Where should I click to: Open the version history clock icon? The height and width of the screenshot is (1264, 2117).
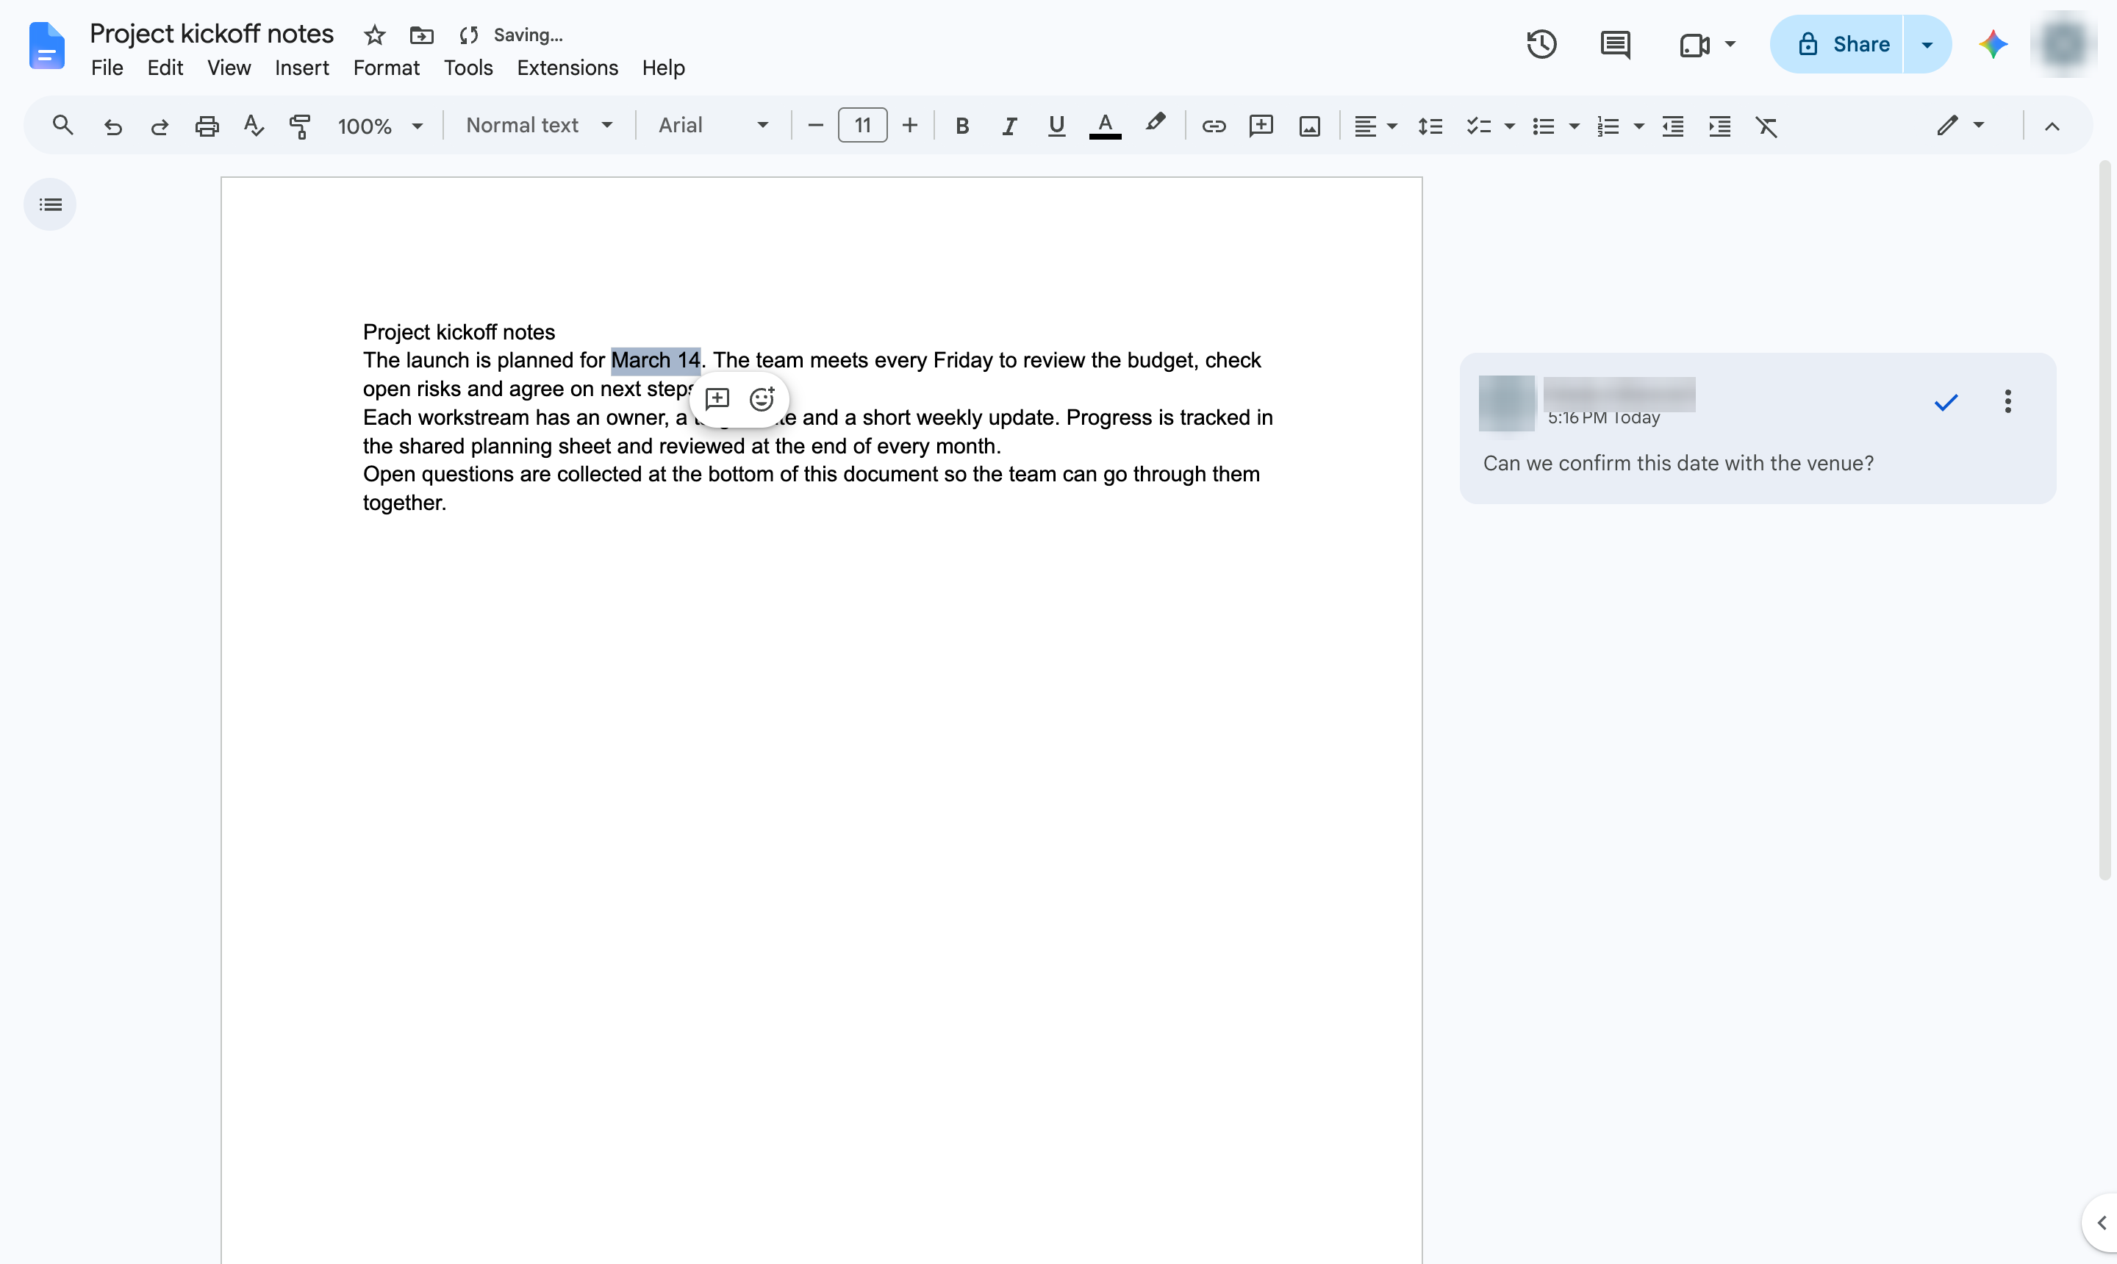[x=1541, y=44]
